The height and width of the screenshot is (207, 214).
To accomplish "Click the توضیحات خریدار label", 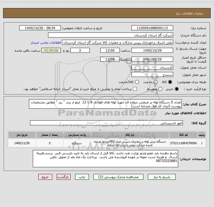I will (x=193, y=159).
